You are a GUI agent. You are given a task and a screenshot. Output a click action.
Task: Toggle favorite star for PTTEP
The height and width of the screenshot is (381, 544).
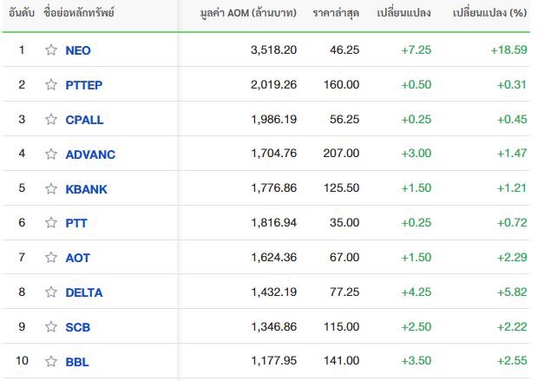pos(51,85)
